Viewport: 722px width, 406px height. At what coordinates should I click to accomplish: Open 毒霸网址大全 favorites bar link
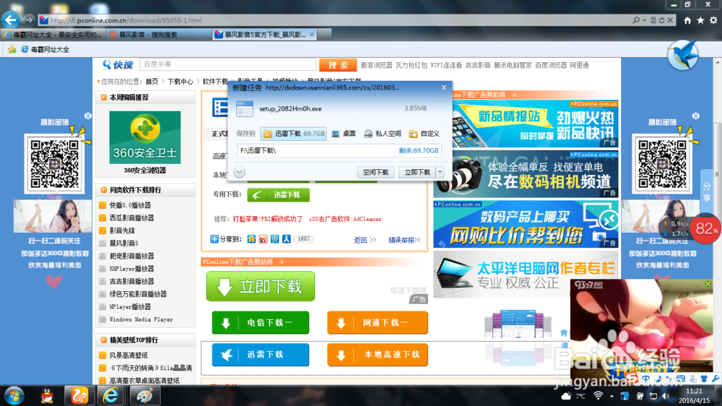(x=45, y=49)
